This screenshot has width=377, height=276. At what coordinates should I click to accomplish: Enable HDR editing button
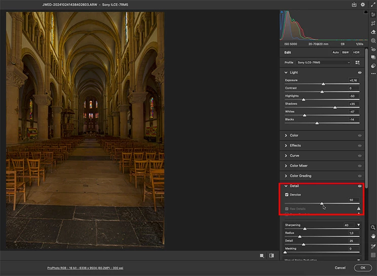[x=356, y=52]
